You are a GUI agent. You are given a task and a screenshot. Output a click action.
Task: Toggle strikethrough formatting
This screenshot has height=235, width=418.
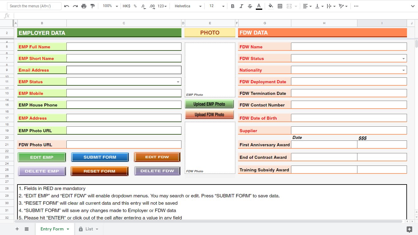pyautogui.click(x=250, y=6)
